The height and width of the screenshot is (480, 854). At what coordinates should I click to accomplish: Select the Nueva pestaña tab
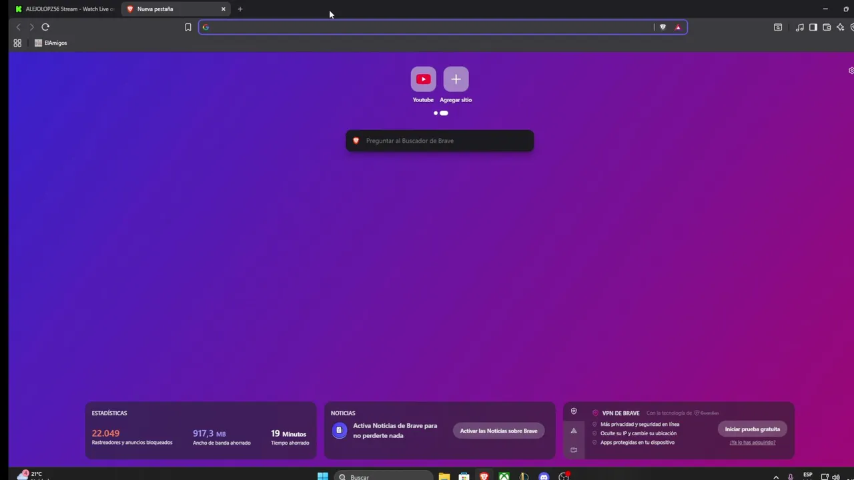[x=176, y=9]
